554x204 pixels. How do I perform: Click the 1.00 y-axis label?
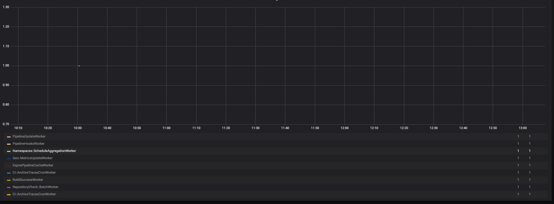[6, 66]
